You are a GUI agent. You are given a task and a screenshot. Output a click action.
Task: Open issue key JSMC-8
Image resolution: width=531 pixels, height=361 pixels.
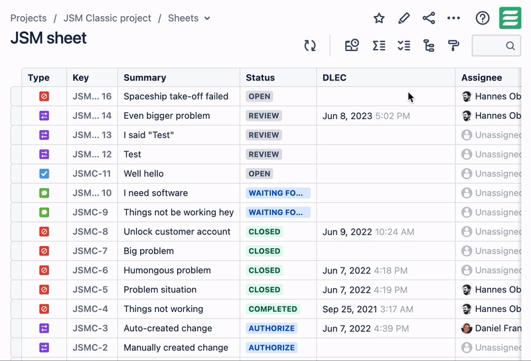(90, 232)
